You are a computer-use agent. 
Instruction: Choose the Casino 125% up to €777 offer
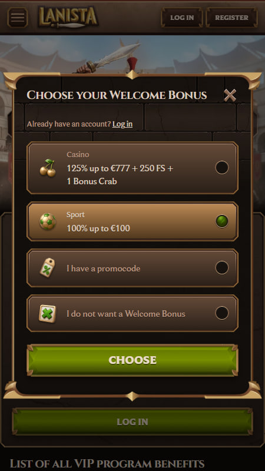pyautogui.click(x=132, y=168)
